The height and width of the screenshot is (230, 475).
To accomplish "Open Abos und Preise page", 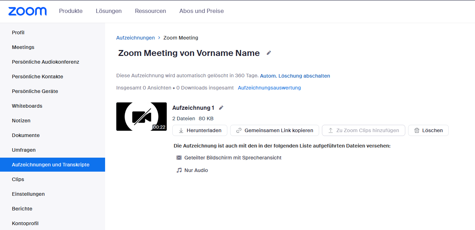I will [x=201, y=11].
